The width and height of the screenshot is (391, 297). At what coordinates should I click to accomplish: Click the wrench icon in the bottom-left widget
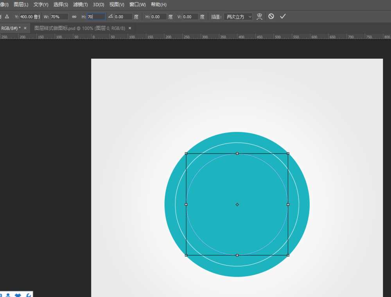28,295
